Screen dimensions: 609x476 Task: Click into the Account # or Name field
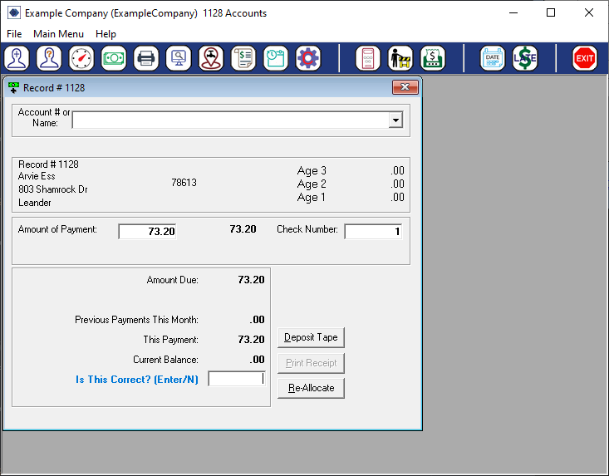point(231,120)
